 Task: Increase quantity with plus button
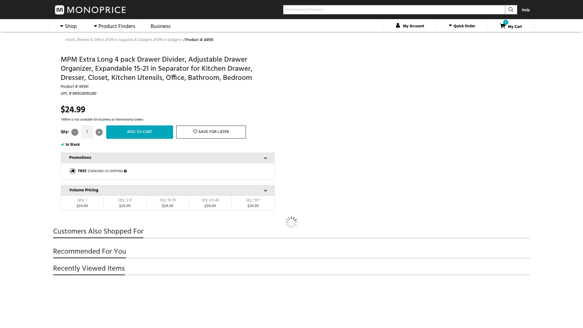coord(99,132)
